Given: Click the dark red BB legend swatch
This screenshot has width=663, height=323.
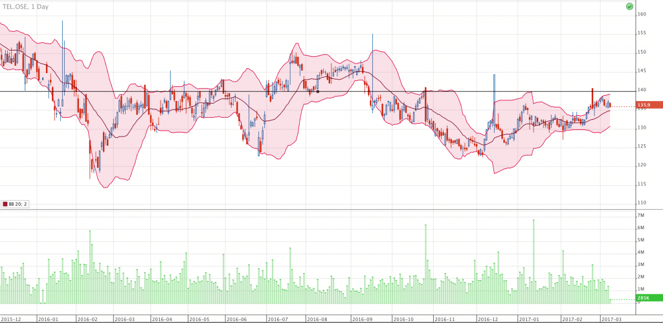Looking at the screenshot, I should [6, 203].
